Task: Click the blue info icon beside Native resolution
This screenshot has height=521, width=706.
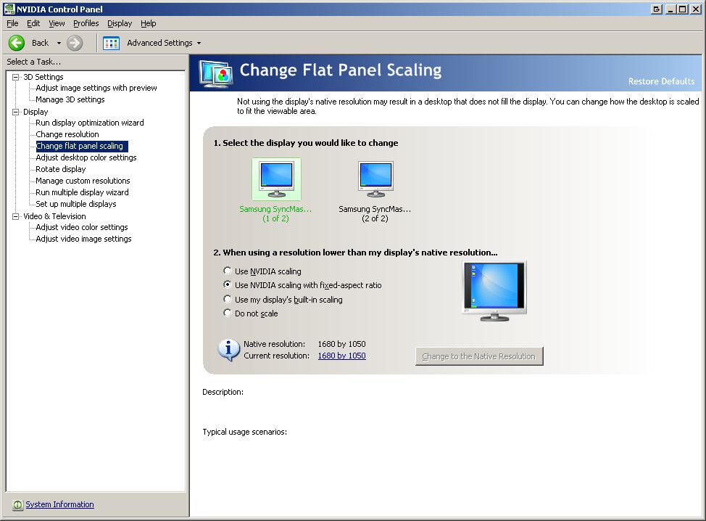Action: (x=229, y=350)
